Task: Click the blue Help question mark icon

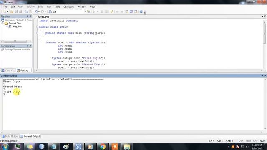Action: [141, 12]
